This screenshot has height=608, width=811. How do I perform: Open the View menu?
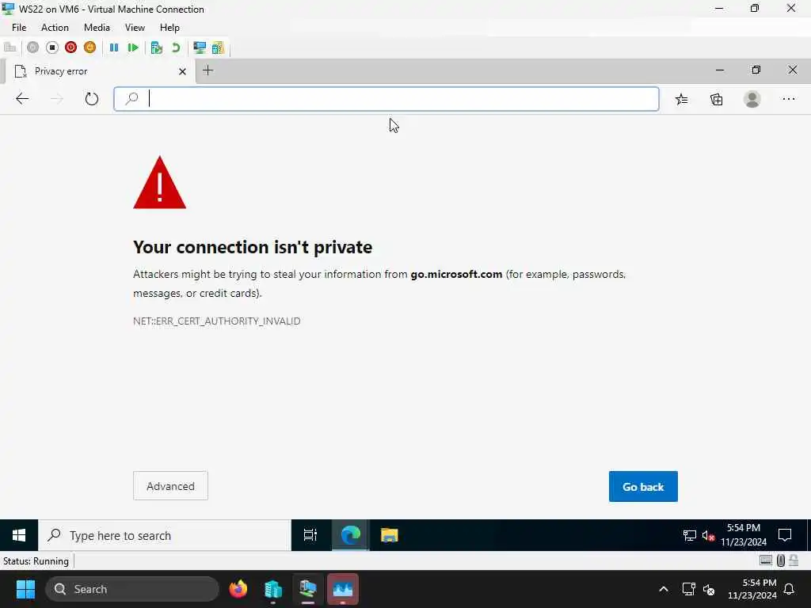click(135, 28)
